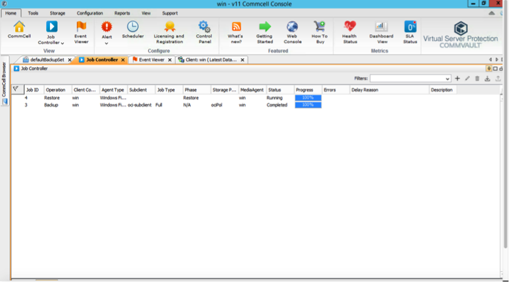Screen dimensions: 509x282
Task: Close the Client: win tab
Action: (242, 60)
